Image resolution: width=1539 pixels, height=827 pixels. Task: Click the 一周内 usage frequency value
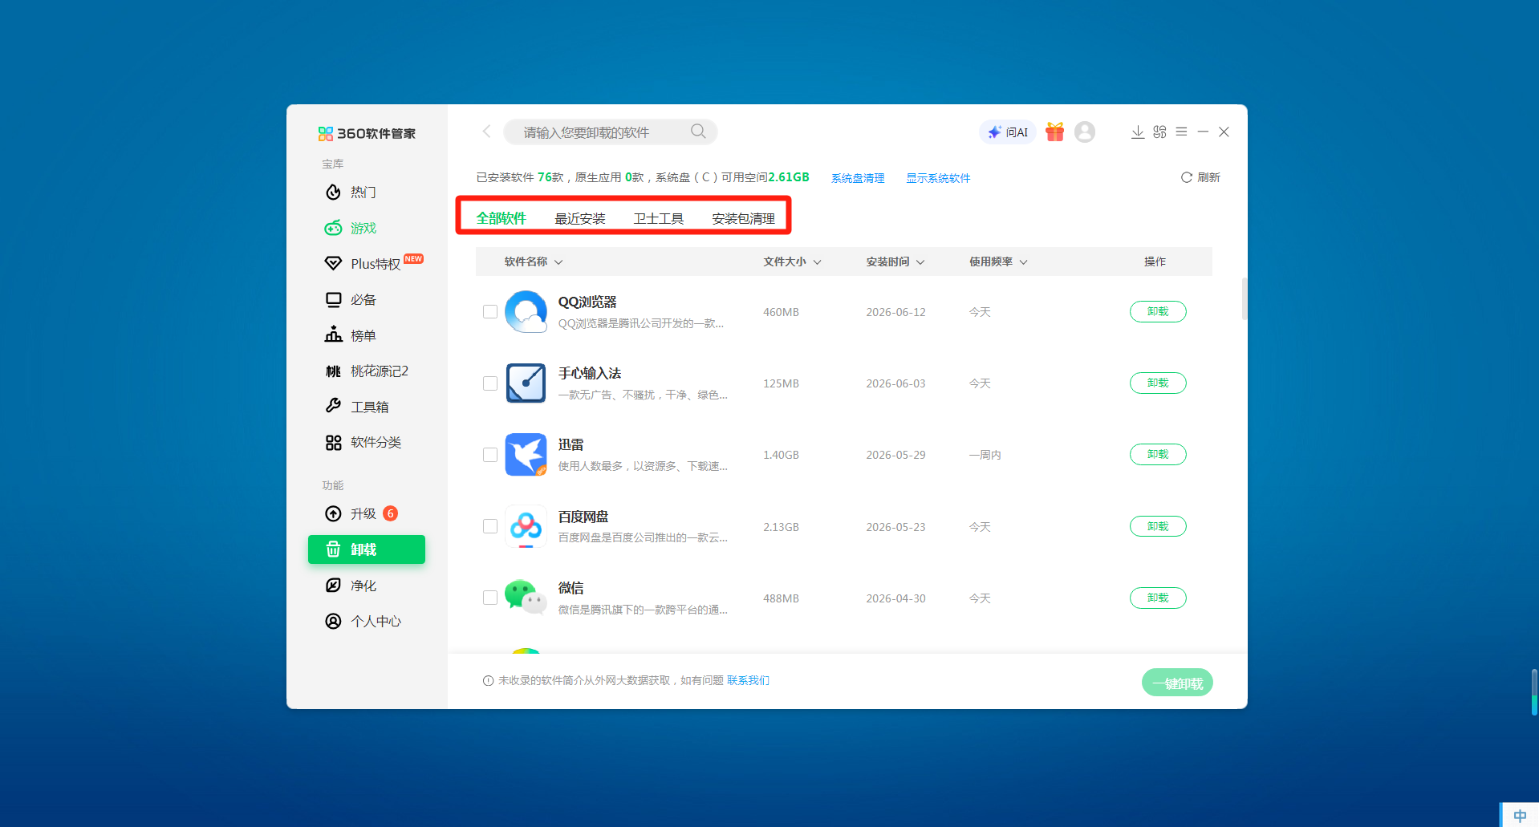click(x=985, y=455)
